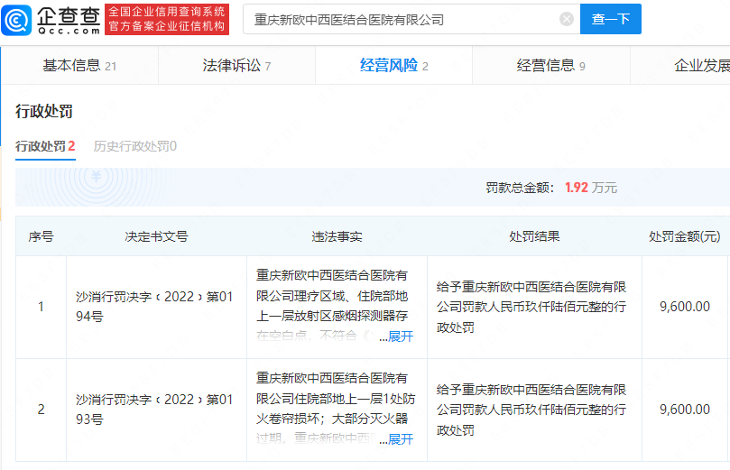Select document number ending 第0194号
This screenshot has height=470, width=730.
point(154,307)
